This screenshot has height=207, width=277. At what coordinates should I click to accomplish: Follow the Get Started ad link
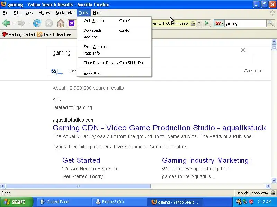[81, 160]
